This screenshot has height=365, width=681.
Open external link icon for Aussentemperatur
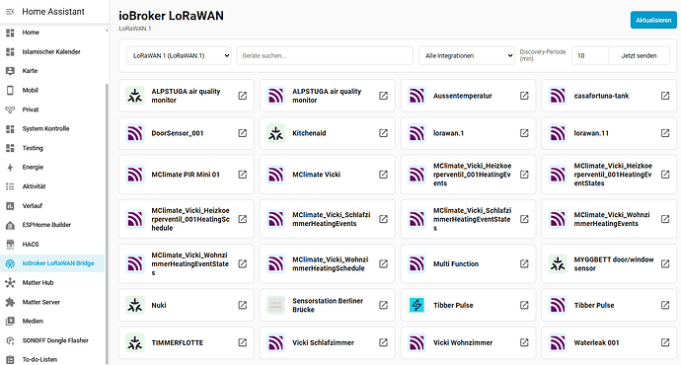tap(524, 96)
